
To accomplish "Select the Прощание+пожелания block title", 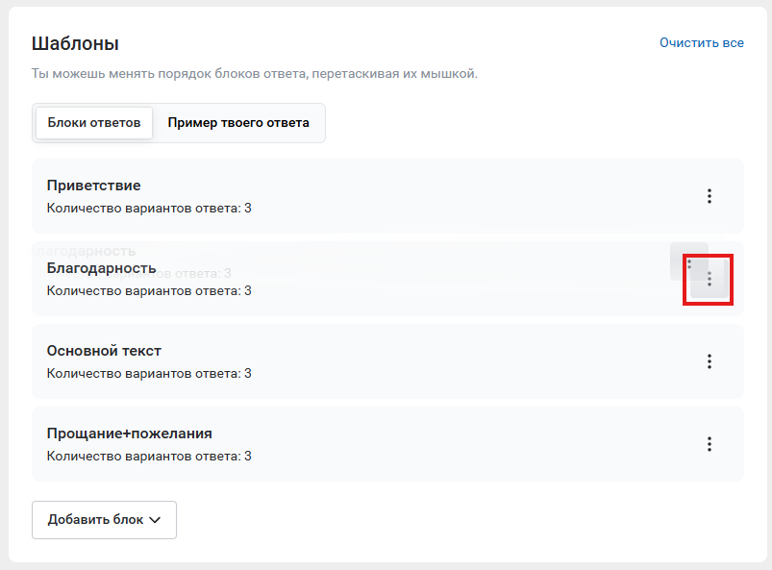I will [x=129, y=434].
